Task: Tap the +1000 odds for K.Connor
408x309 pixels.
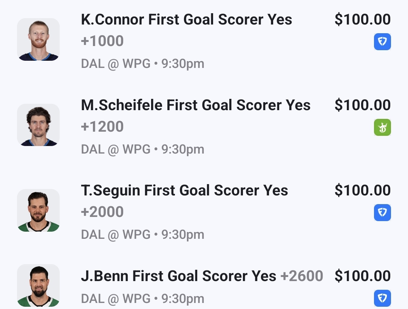Action: pos(102,41)
